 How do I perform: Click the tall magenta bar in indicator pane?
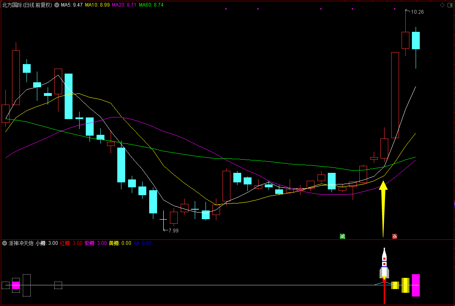[x=416, y=285]
